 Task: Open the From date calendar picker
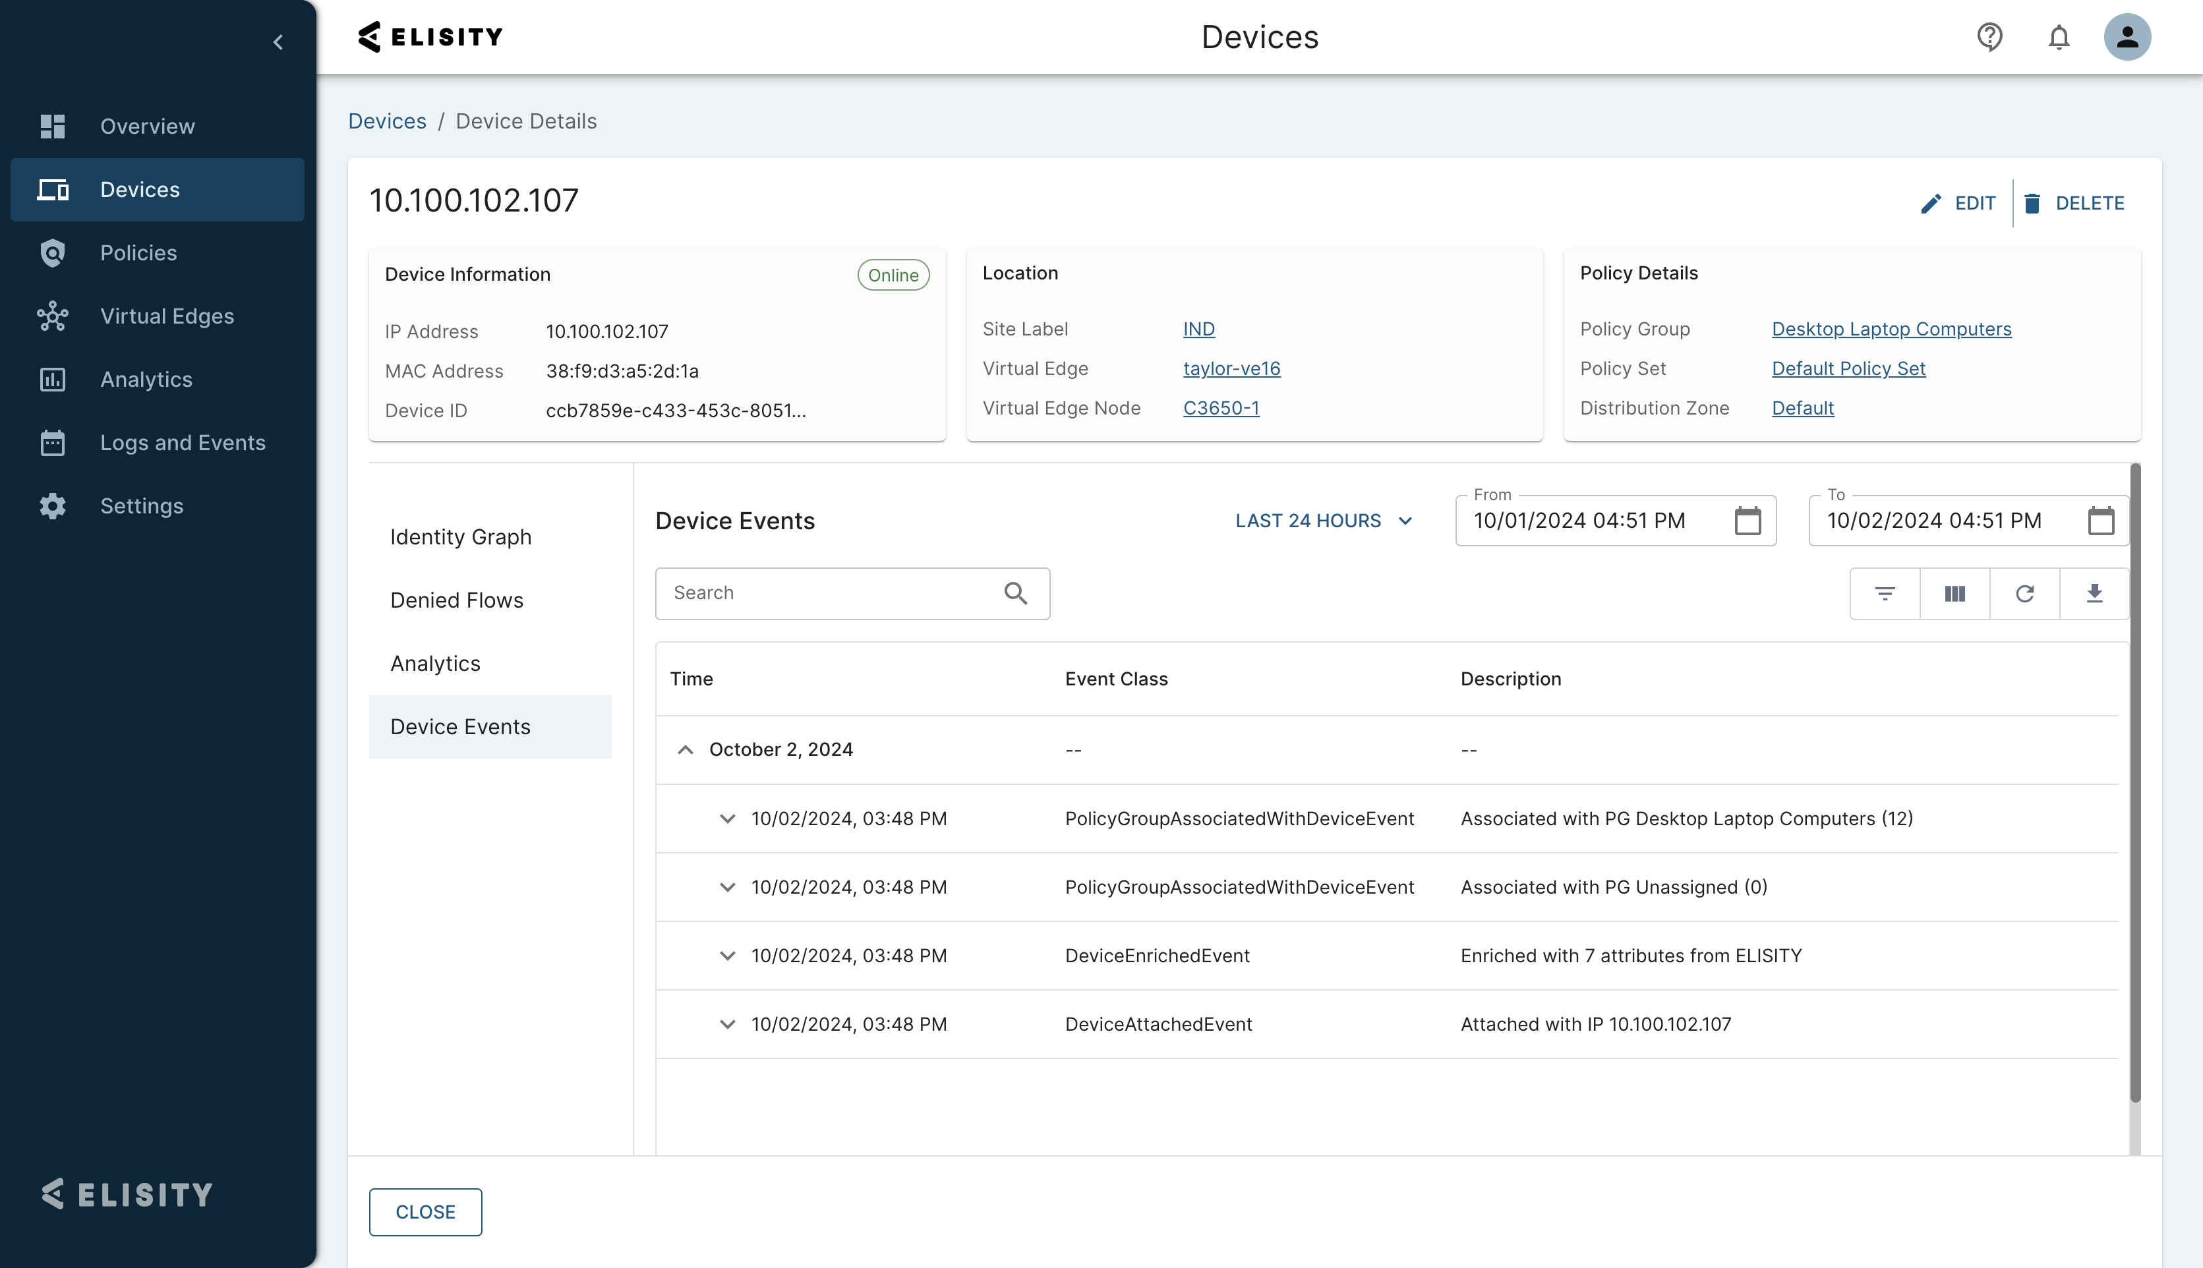[1747, 521]
